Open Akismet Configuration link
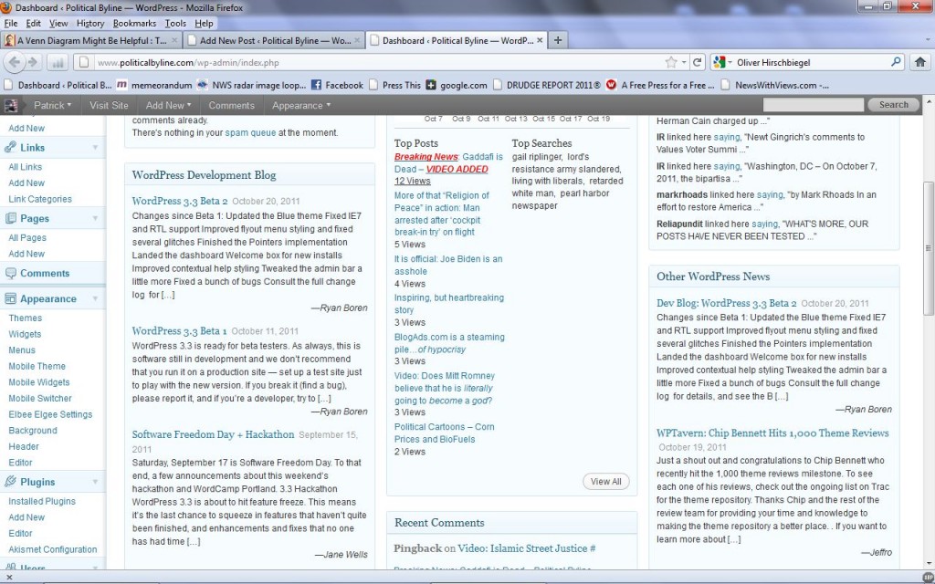The width and height of the screenshot is (935, 584). 52,549
